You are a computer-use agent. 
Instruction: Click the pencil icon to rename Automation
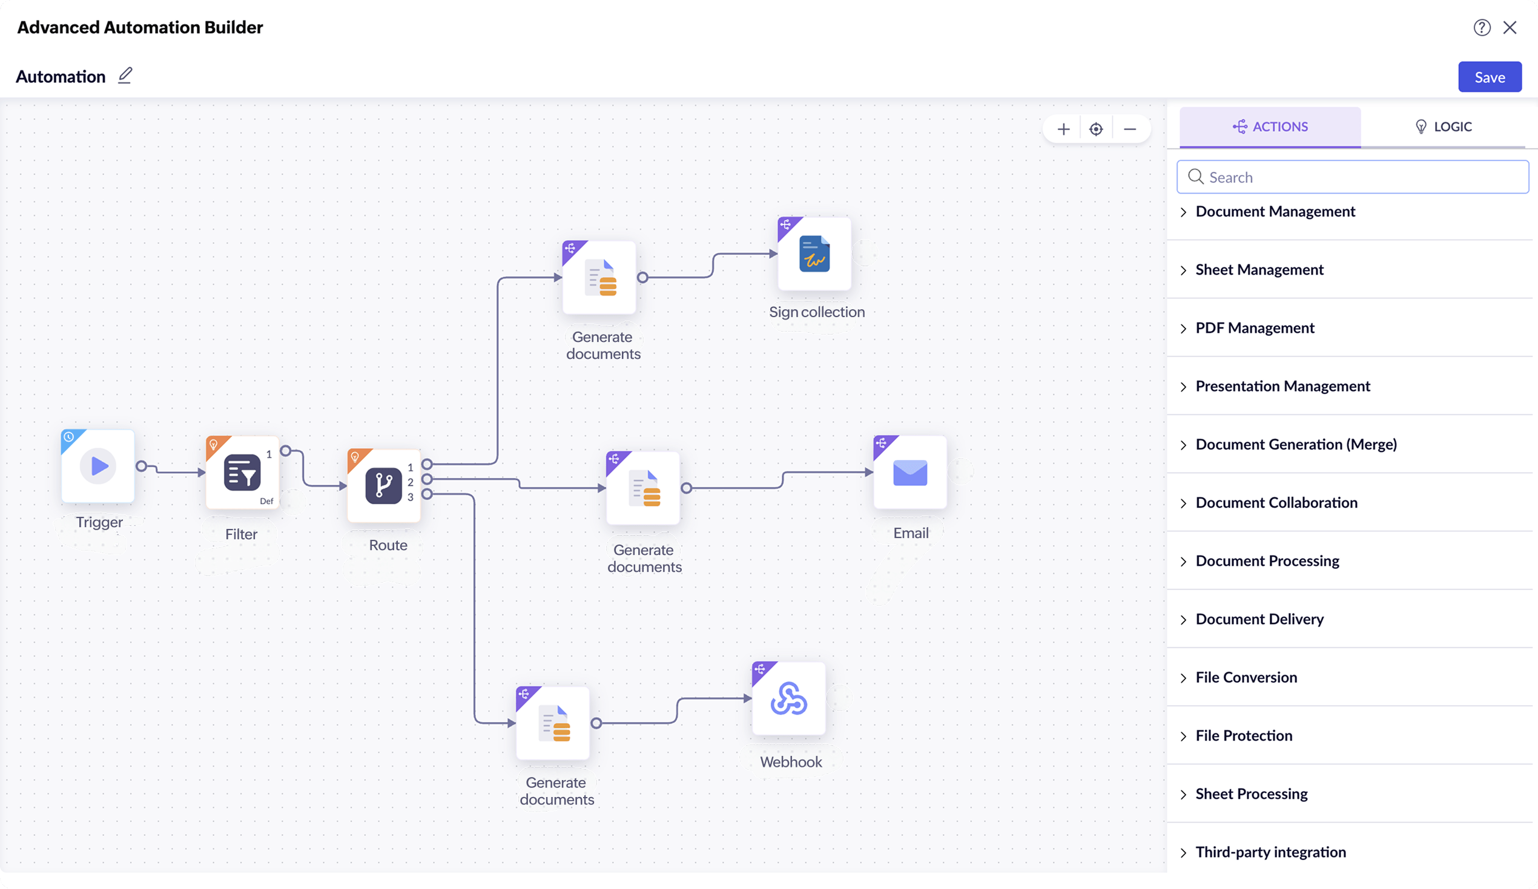125,76
